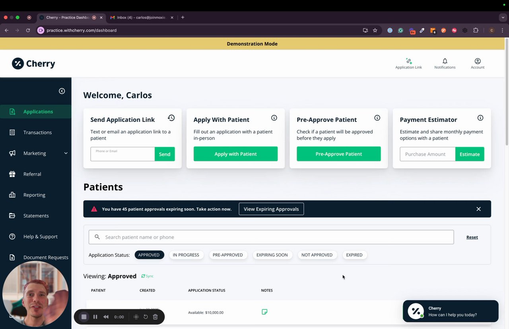509x329 pixels.
Task: Click the Apply with Patient button
Action: tap(235, 154)
